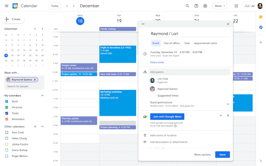The image size is (266, 166).
Task: Collapse the My calendars section
Action: [x=43, y=95]
